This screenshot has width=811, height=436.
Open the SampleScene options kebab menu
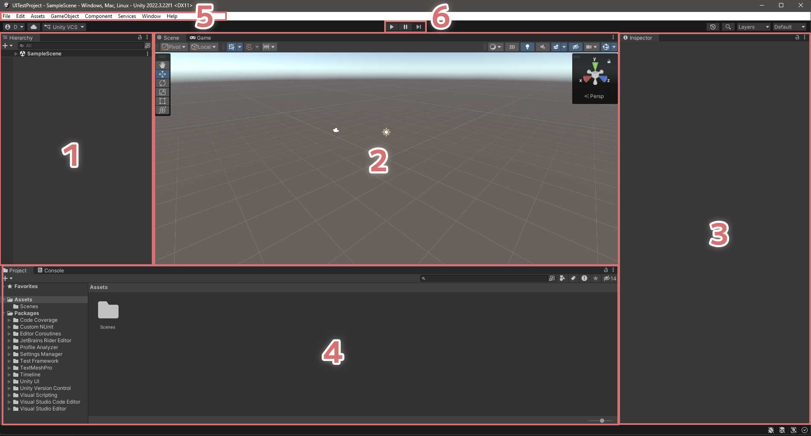tap(148, 54)
